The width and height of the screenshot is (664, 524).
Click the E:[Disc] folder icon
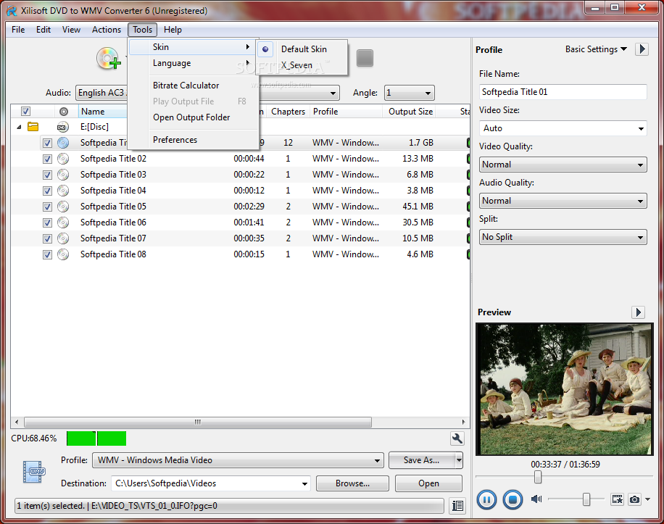(x=33, y=127)
